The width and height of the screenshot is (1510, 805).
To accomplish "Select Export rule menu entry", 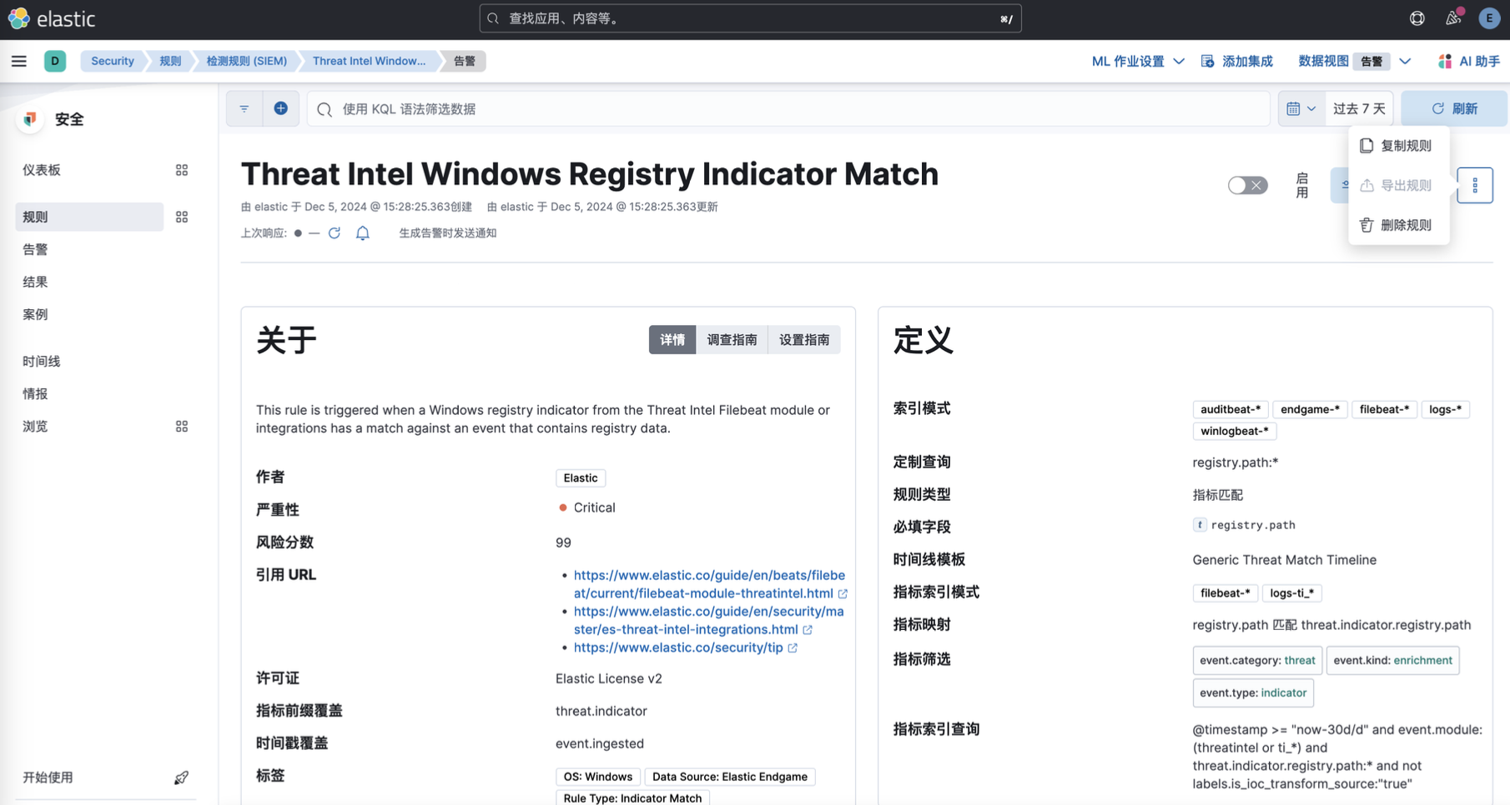I will click(x=1399, y=185).
